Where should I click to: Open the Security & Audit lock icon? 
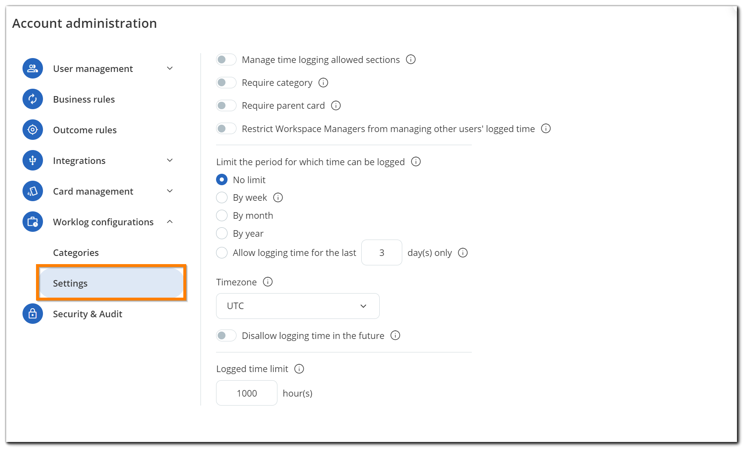(32, 314)
